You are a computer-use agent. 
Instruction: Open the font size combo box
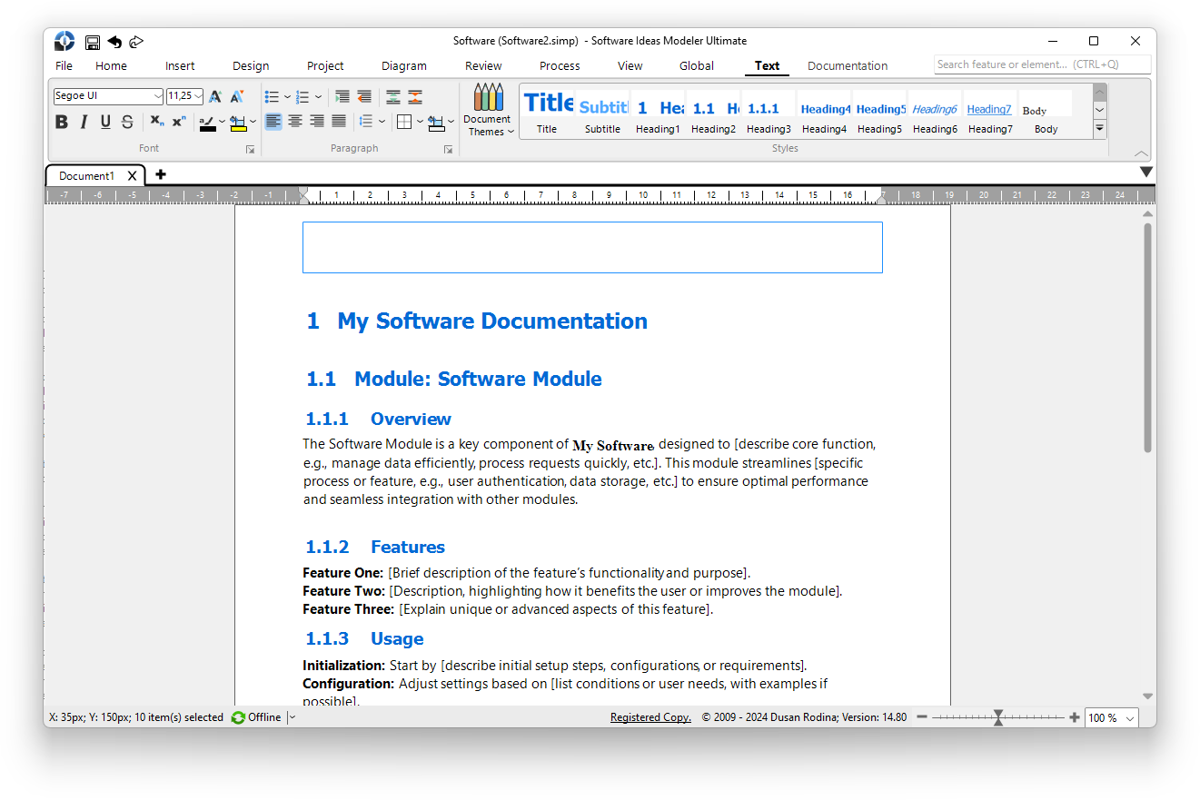(184, 96)
